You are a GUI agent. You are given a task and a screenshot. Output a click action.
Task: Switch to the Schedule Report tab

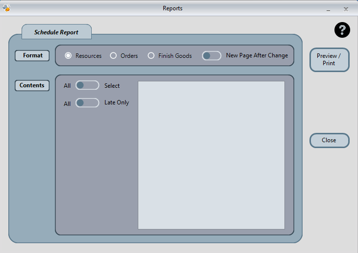pyautogui.click(x=56, y=32)
